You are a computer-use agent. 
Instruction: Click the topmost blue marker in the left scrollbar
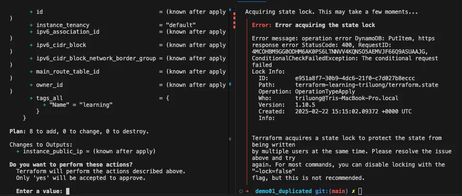pyautogui.click(x=230, y=9)
